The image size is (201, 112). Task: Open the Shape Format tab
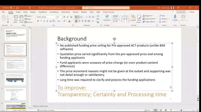point(108,12)
